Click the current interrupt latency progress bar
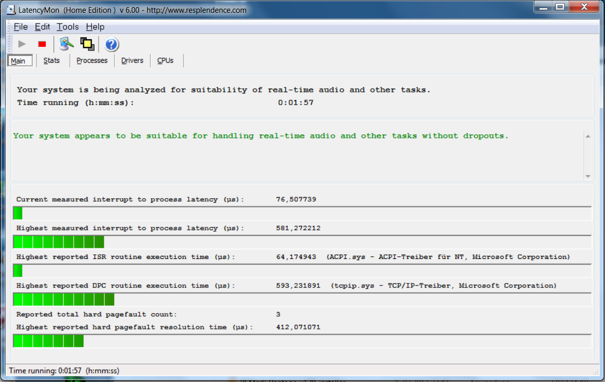605x382 pixels. tap(302, 213)
